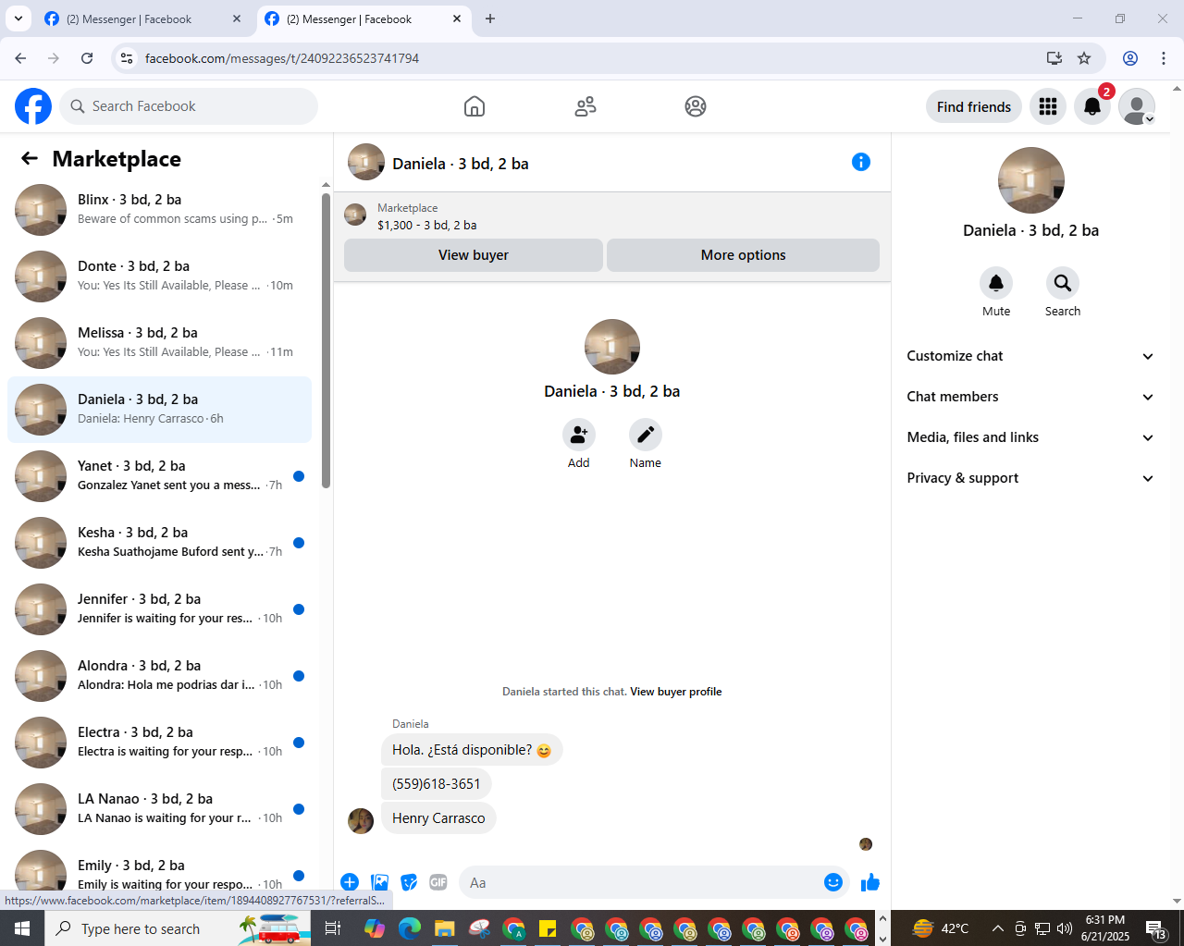Open a new browser tab
The height and width of the screenshot is (946, 1184).
coord(490,19)
